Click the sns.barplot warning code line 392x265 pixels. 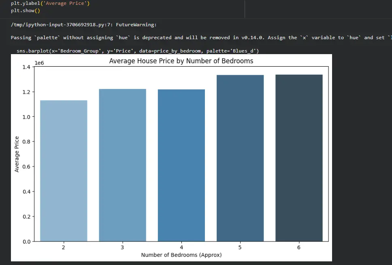138,51
